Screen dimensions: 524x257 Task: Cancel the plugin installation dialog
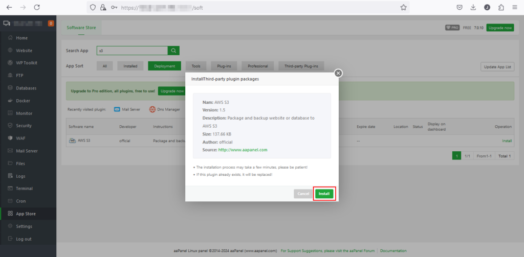tap(303, 194)
